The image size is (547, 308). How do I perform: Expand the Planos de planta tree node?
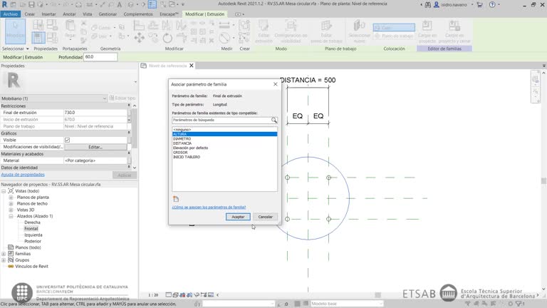[11, 197]
